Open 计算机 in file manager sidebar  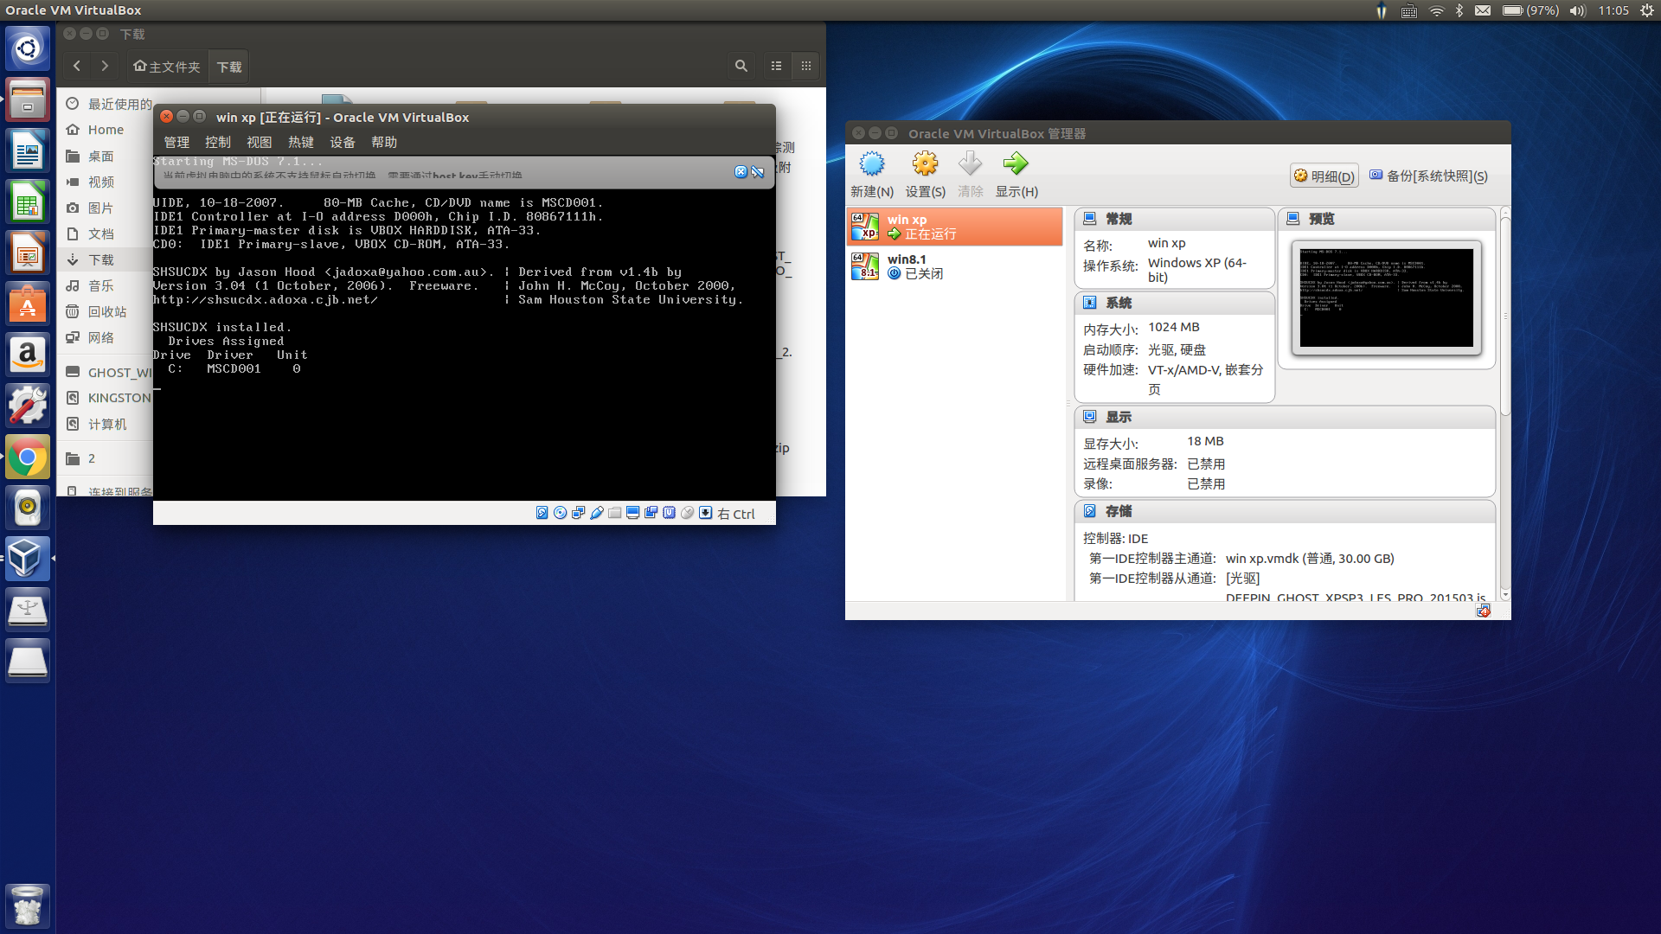click(106, 424)
